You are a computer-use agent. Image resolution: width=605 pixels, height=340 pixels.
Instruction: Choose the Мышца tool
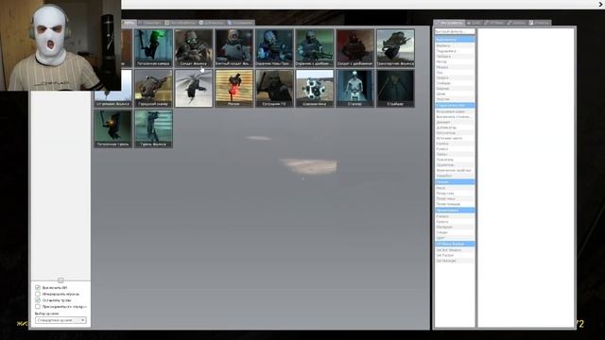coord(455,67)
